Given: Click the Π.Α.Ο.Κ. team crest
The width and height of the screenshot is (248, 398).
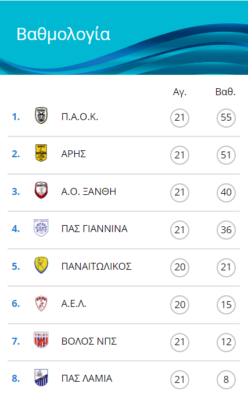Looking at the screenshot, I should click(41, 115).
